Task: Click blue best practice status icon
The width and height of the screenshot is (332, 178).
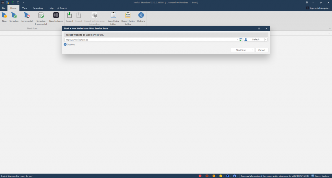Action: [228, 176]
